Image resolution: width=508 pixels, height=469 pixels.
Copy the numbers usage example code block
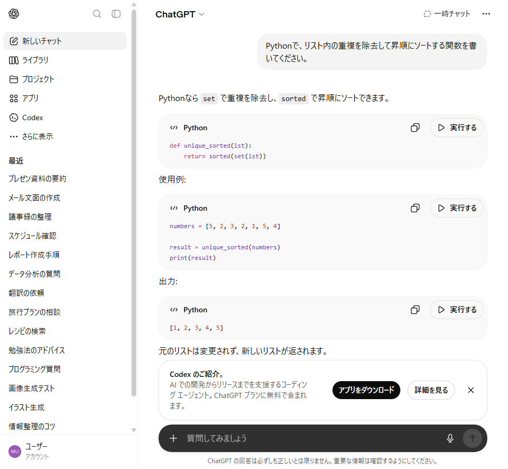(x=415, y=208)
